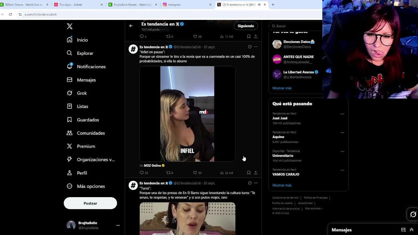Screen dimensions: 418x235
Task: Show more suggested accounts
Action: pyautogui.click(x=282, y=88)
